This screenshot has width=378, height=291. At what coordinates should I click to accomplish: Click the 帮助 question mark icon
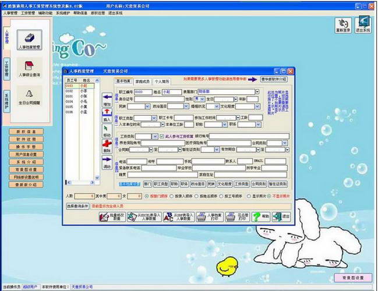(260, 217)
